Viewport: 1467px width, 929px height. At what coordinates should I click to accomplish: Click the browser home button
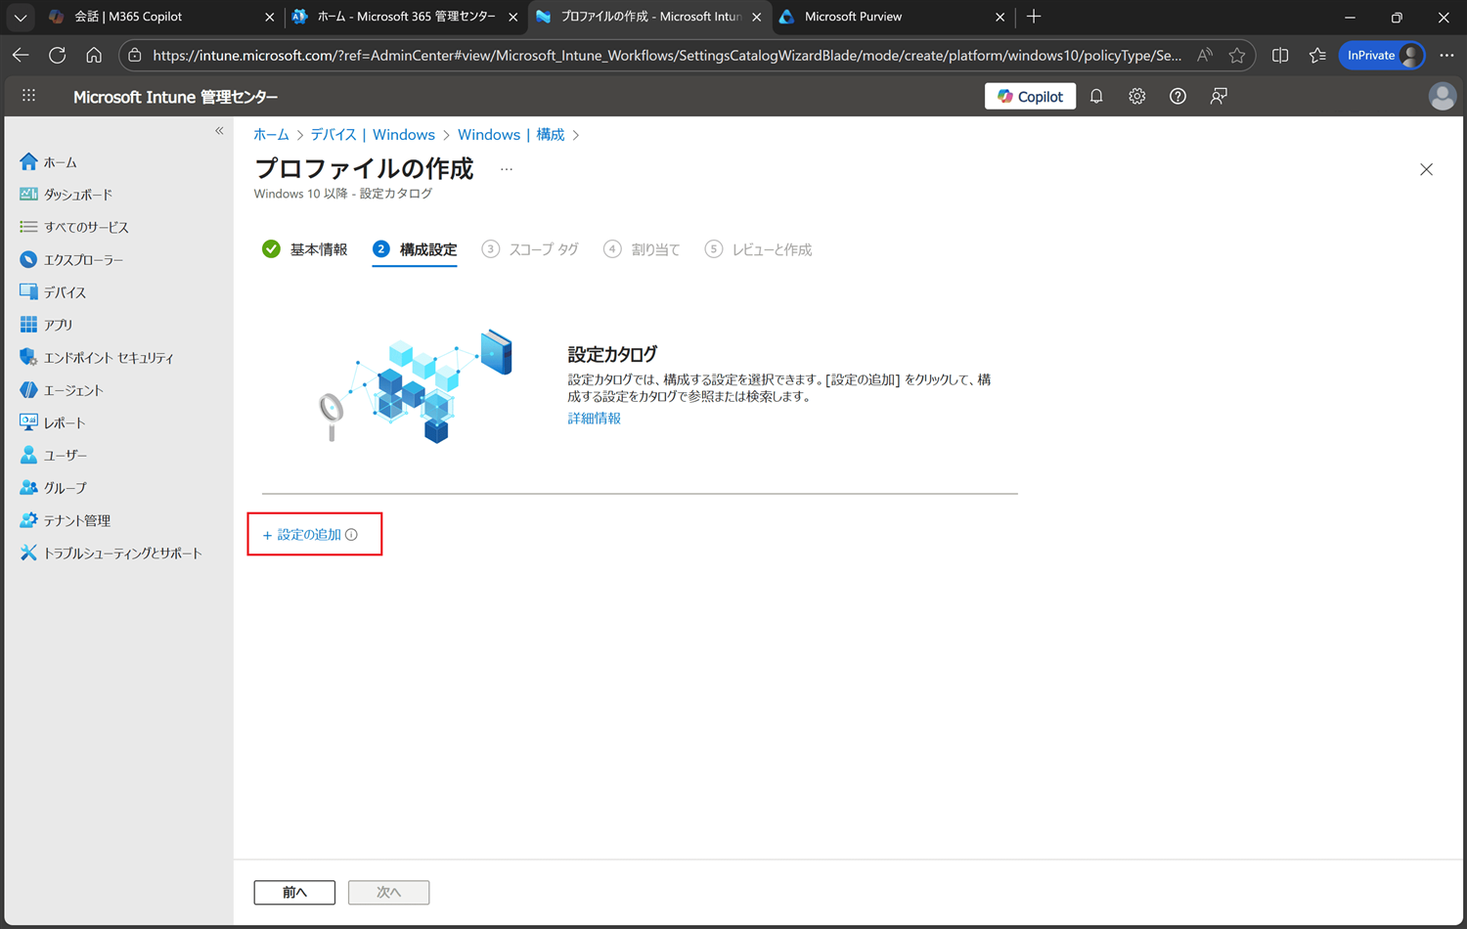click(x=94, y=56)
